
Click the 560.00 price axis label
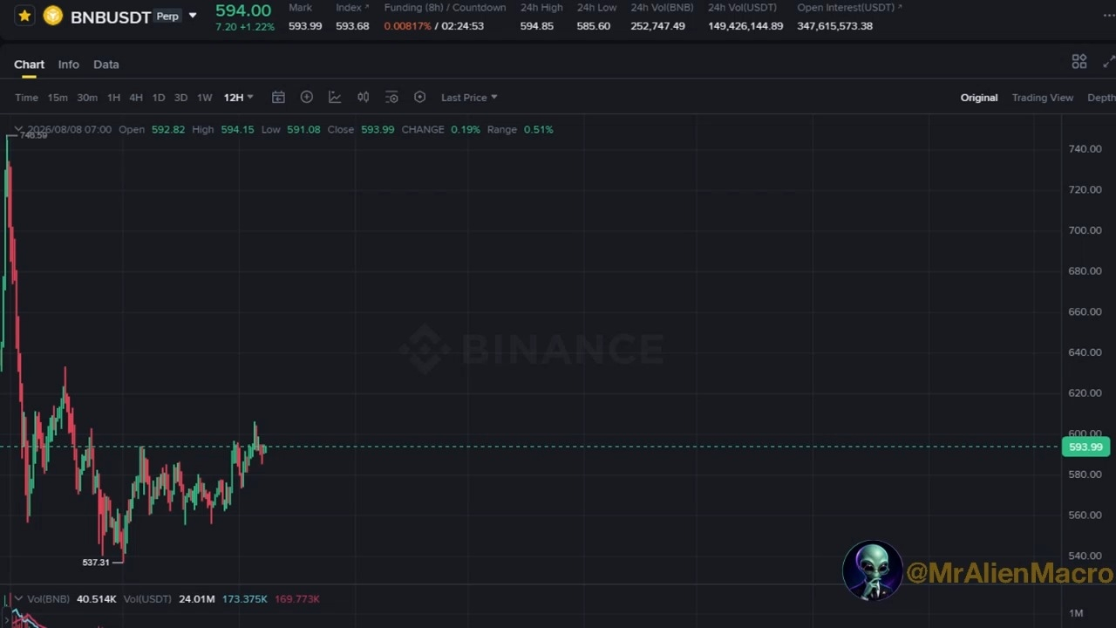tap(1085, 515)
